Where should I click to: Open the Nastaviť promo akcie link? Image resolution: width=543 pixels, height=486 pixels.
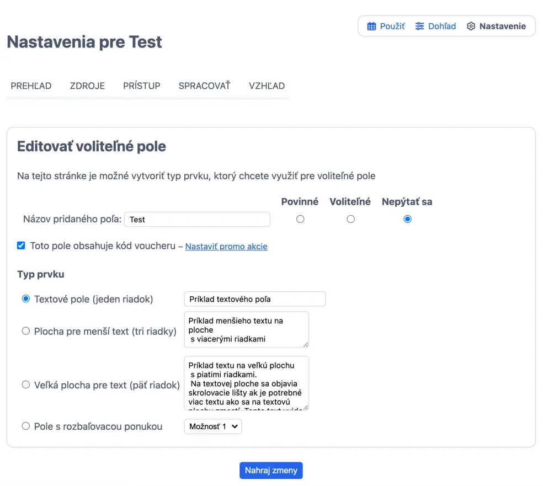click(x=226, y=247)
